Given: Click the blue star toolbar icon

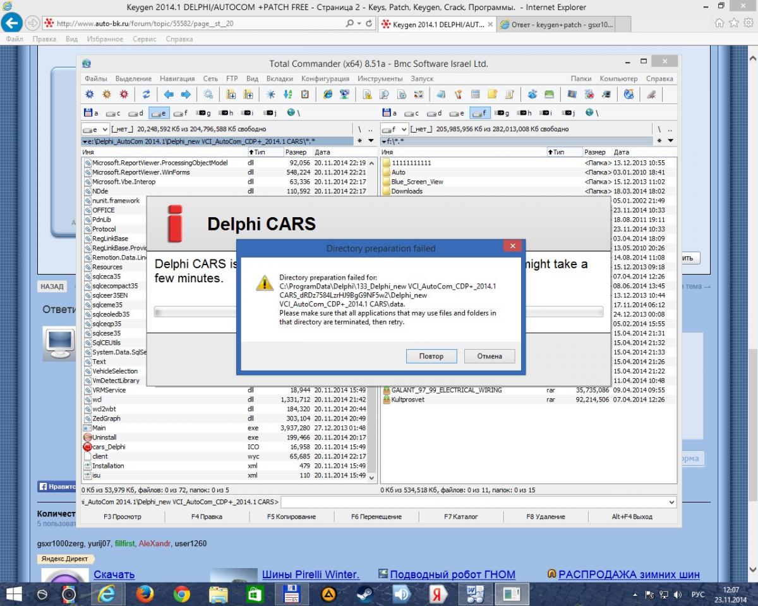Looking at the screenshot, I should pyautogui.click(x=270, y=94).
